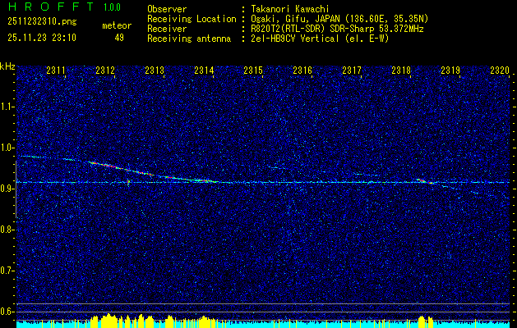
Task: Click the 0.8 frequency axis label
Action: tap(7, 230)
